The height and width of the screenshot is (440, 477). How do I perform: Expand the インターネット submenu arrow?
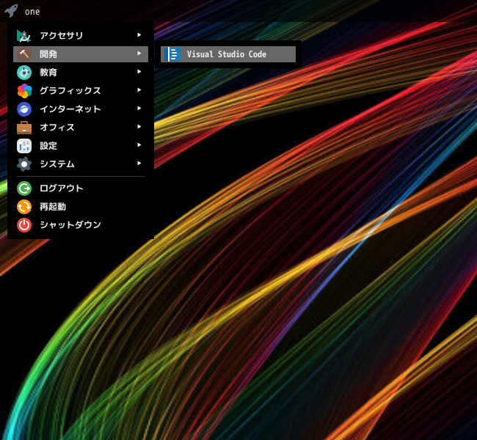coord(139,108)
